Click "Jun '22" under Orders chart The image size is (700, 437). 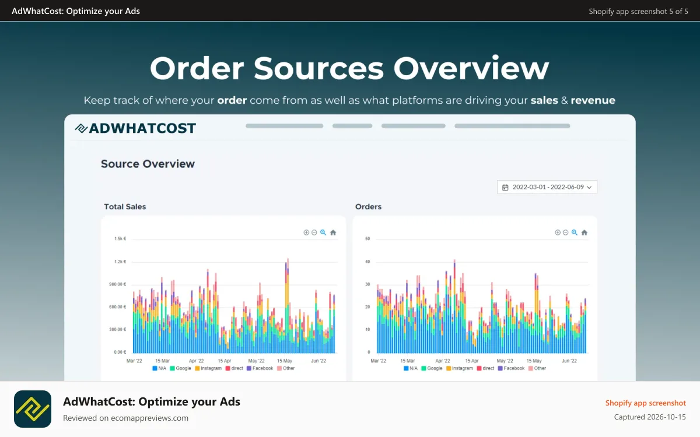pos(569,361)
